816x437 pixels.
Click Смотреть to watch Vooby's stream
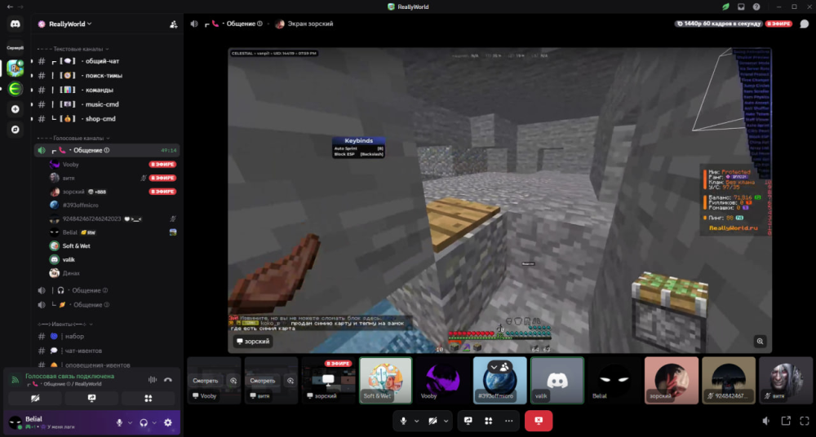205,381
